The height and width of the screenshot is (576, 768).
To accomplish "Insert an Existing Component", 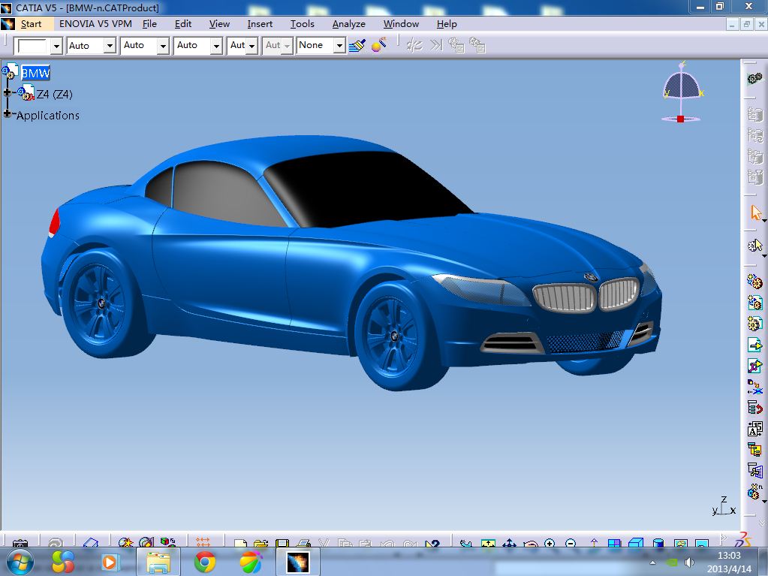I will pyautogui.click(x=754, y=345).
